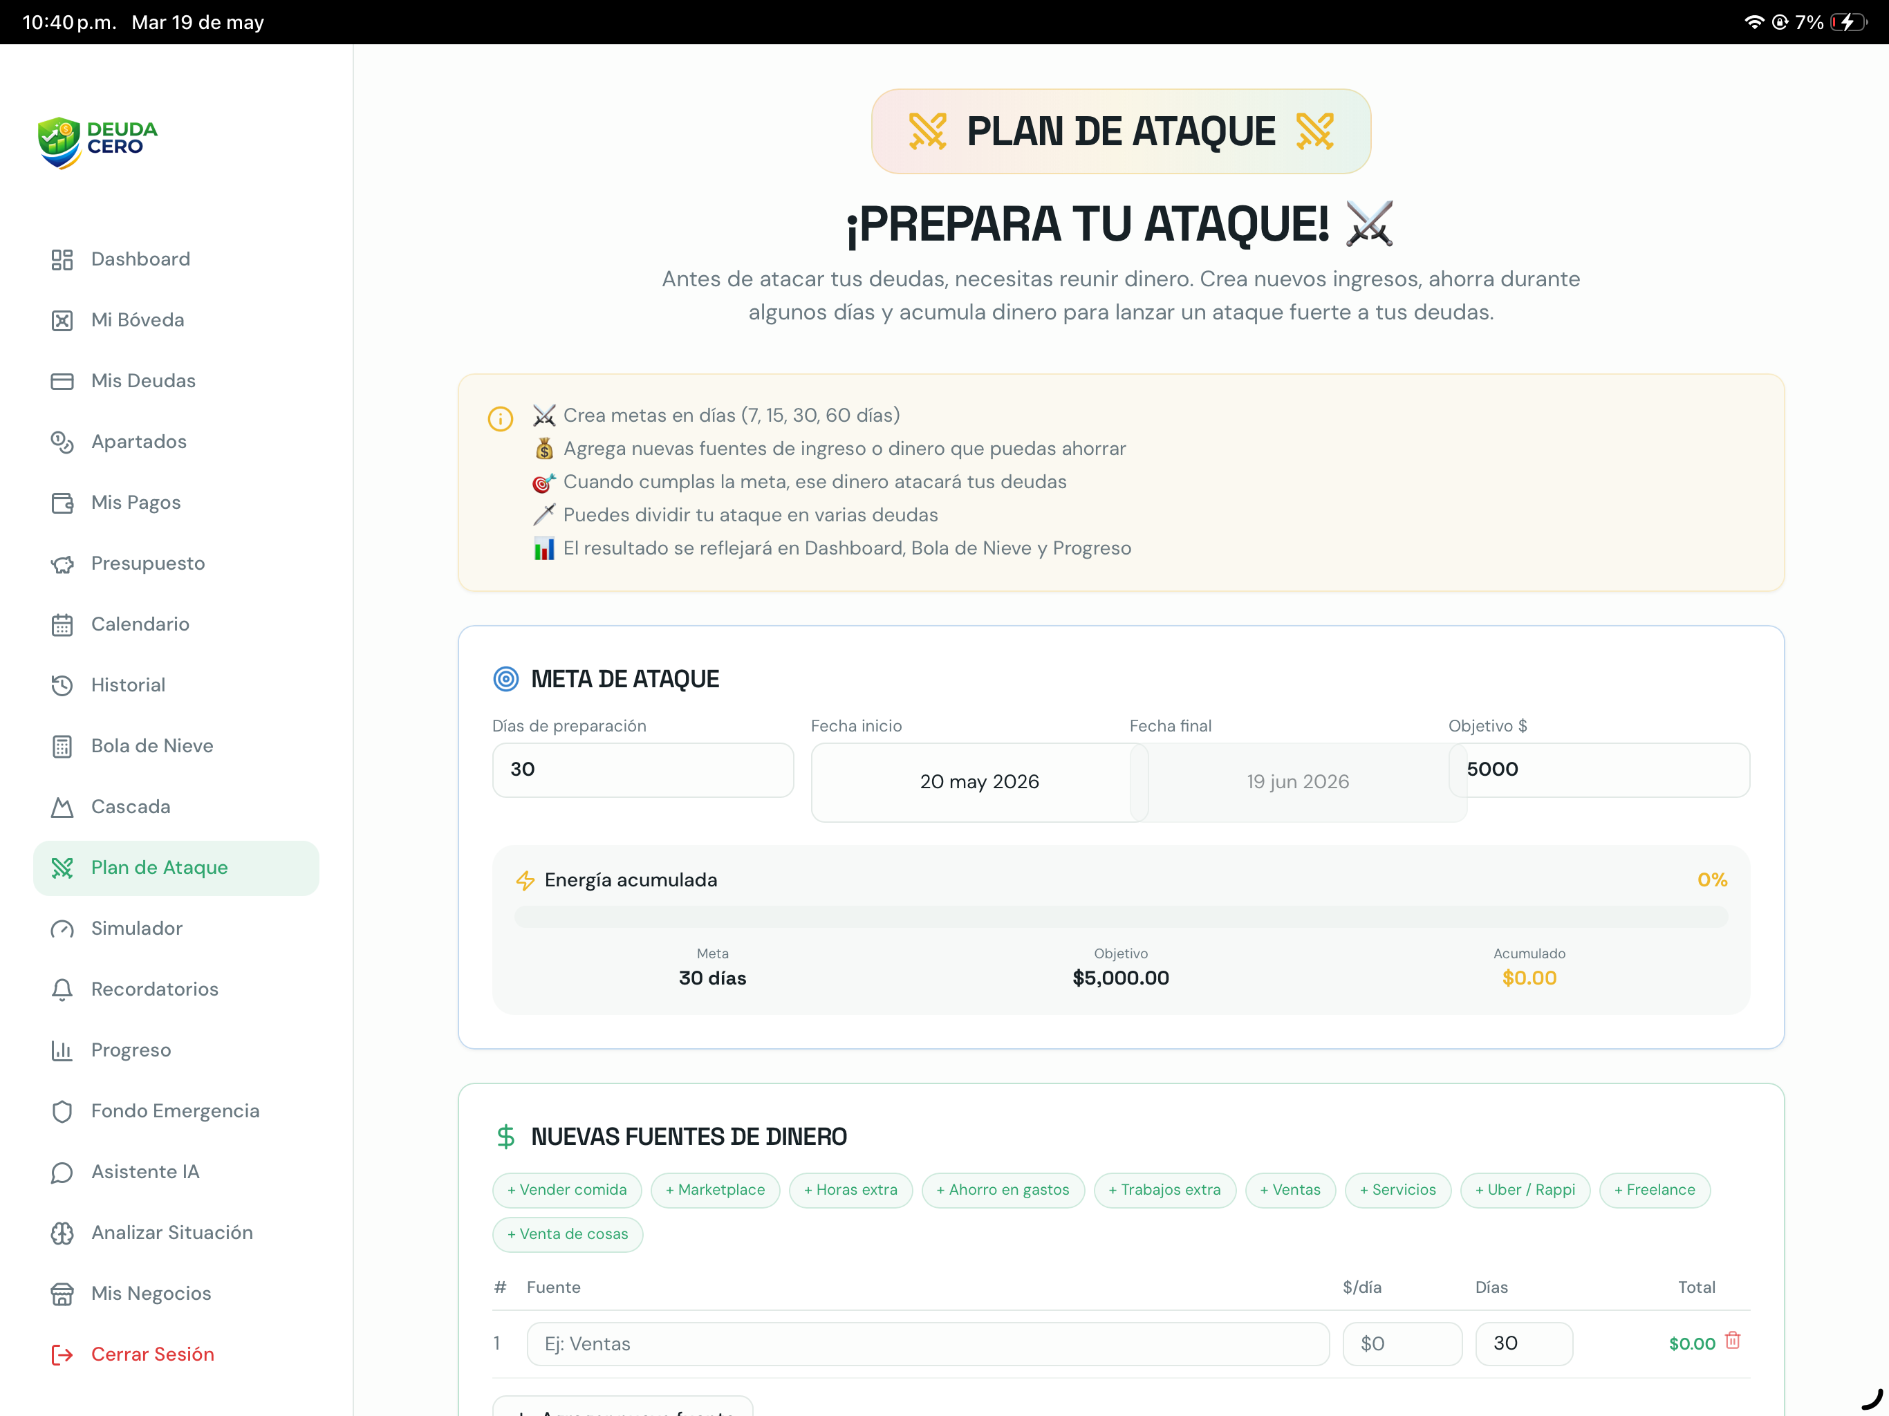
Task: Click the Presupuesto piggy bank icon
Action: click(x=62, y=563)
